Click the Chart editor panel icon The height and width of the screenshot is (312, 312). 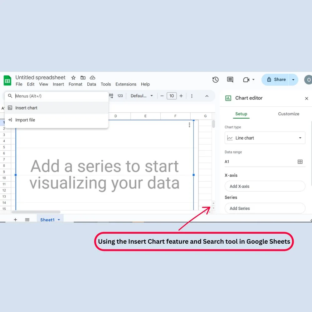click(228, 98)
